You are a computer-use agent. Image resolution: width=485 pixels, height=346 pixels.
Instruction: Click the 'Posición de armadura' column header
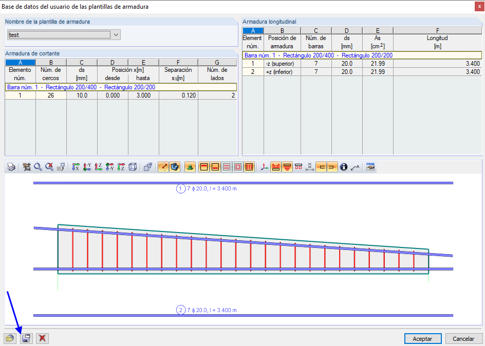pyautogui.click(x=282, y=42)
